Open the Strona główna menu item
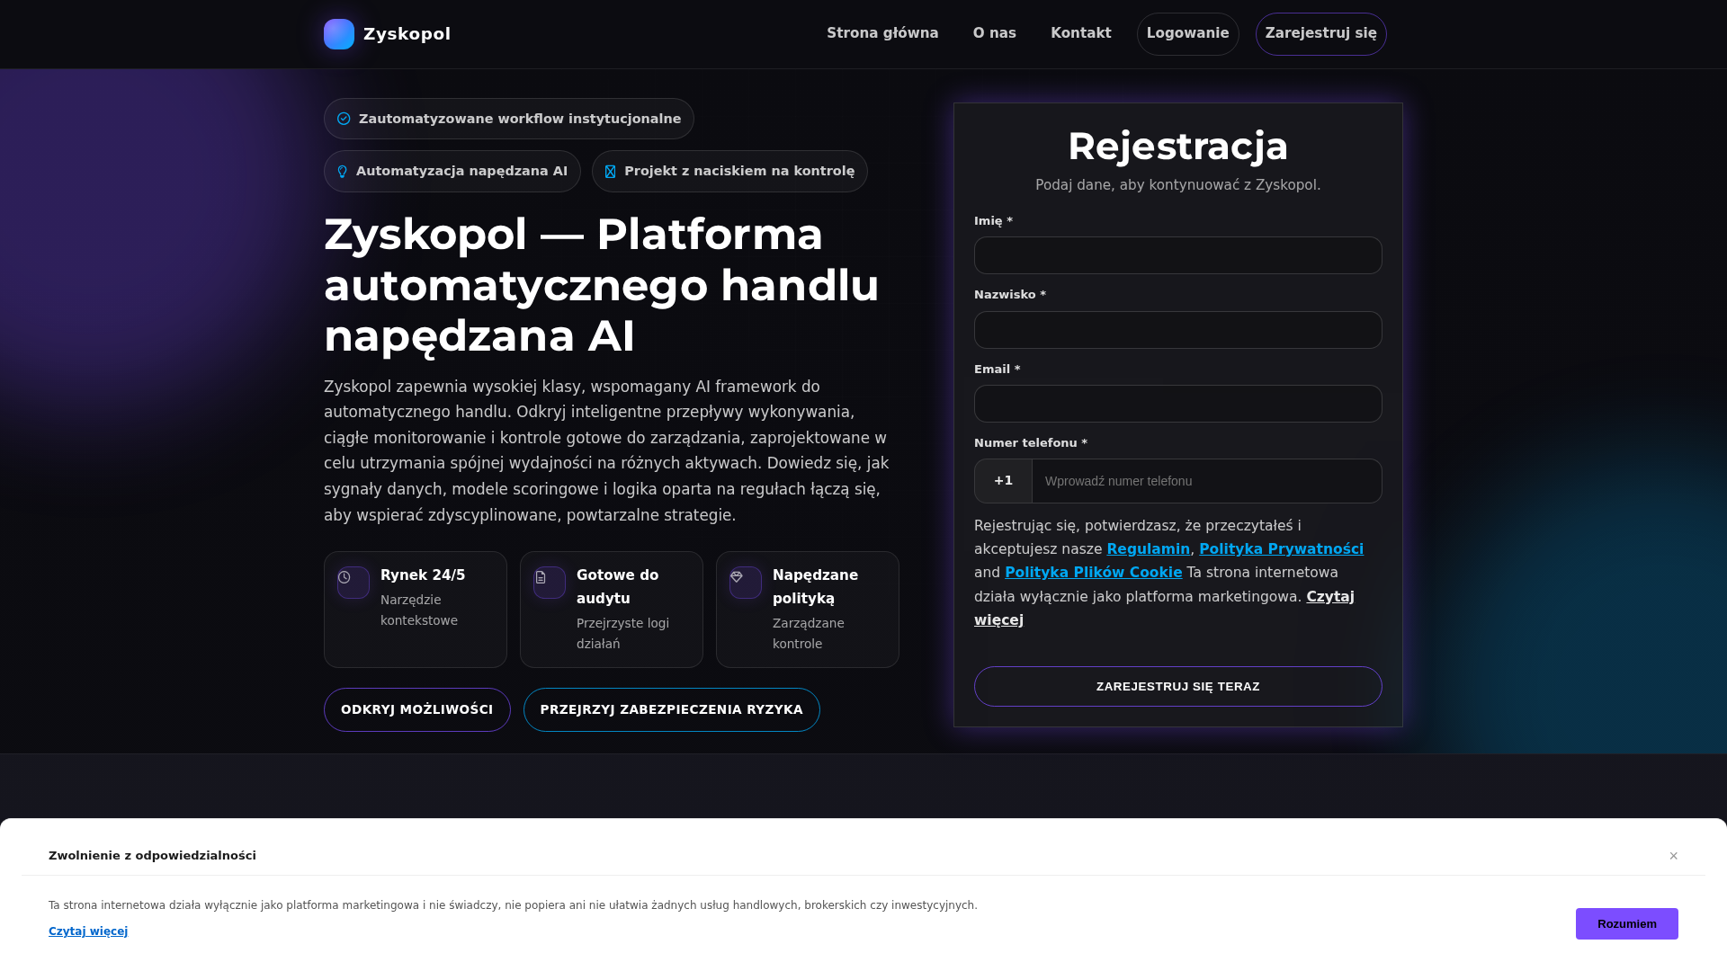This screenshot has height=971, width=1727. click(x=882, y=33)
